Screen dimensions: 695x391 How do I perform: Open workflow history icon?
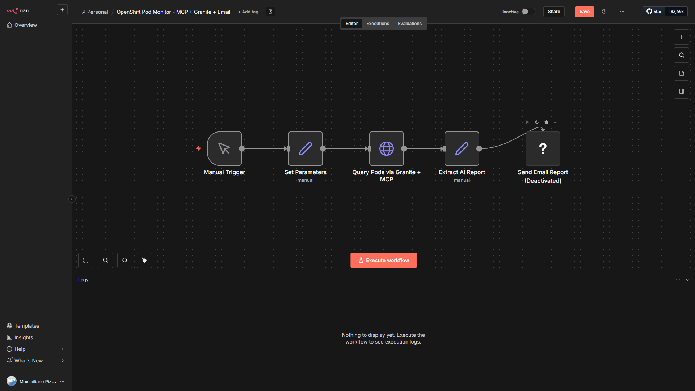(604, 12)
